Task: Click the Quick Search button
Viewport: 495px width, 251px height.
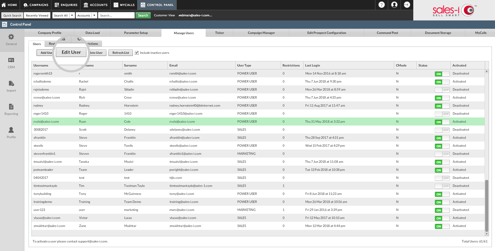Action: coord(12,16)
